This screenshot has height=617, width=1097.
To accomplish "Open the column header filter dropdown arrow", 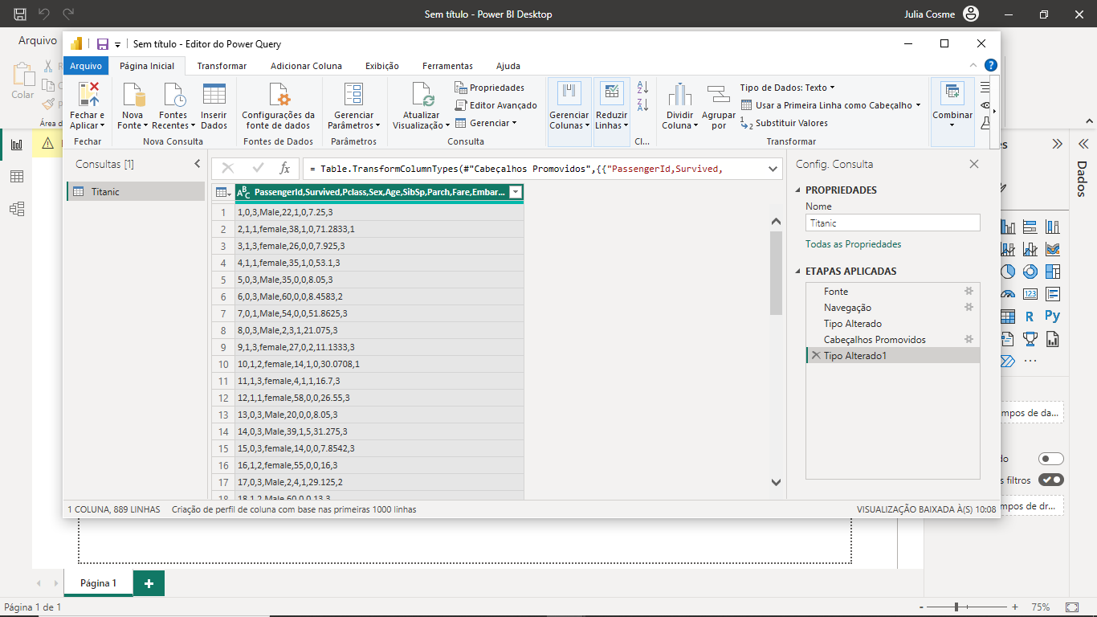I will click(516, 192).
